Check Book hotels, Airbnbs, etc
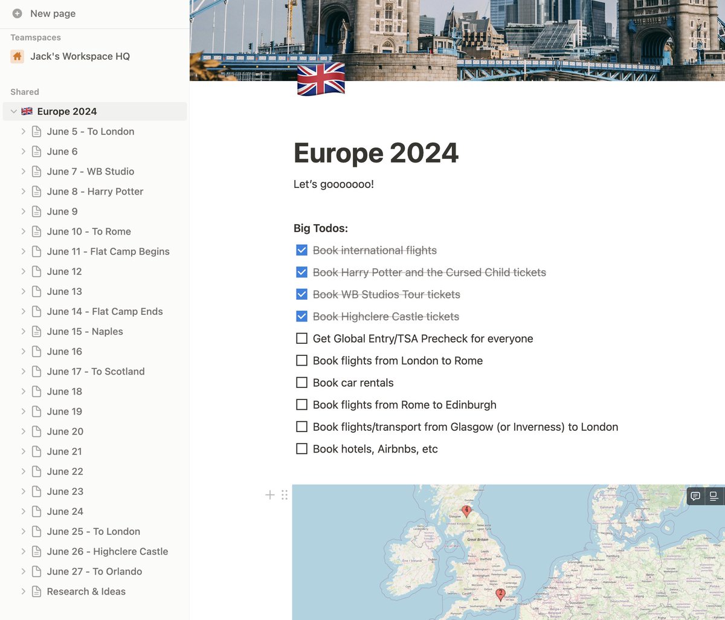The width and height of the screenshot is (725, 620). click(x=302, y=449)
